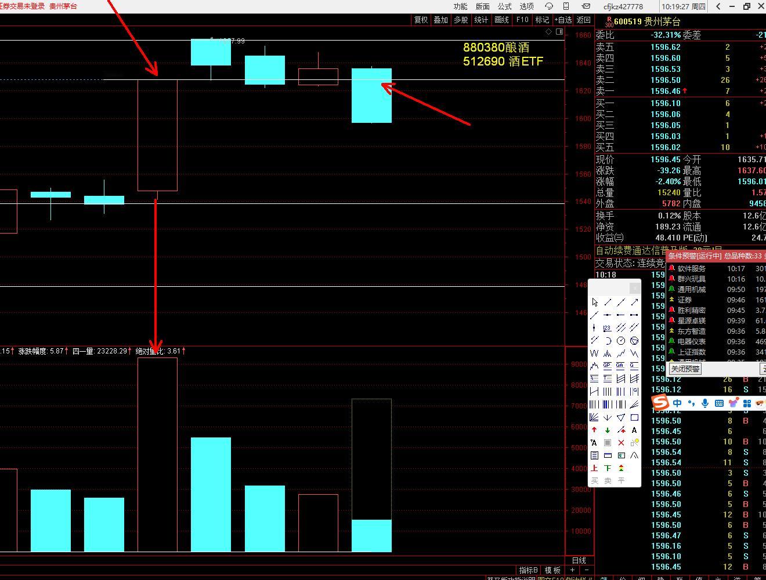Select the circumscribed circle tool
Viewport: 766px width, 580px height.
click(x=634, y=340)
